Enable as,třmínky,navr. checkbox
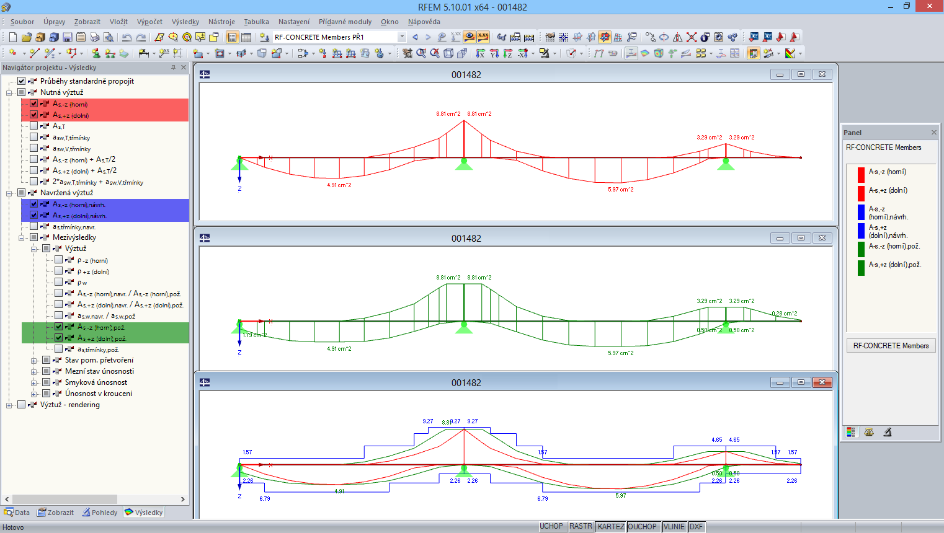Image resolution: width=944 pixels, height=533 pixels. click(x=34, y=226)
